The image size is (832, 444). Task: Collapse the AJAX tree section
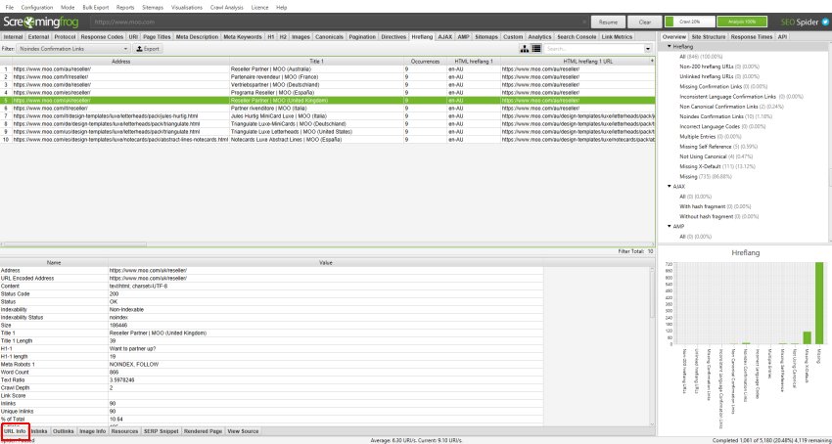point(670,187)
